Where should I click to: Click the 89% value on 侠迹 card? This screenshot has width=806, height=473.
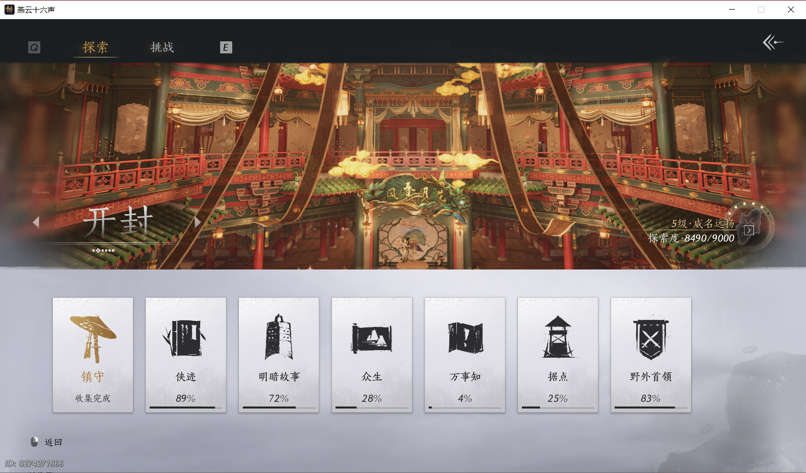(x=185, y=398)
